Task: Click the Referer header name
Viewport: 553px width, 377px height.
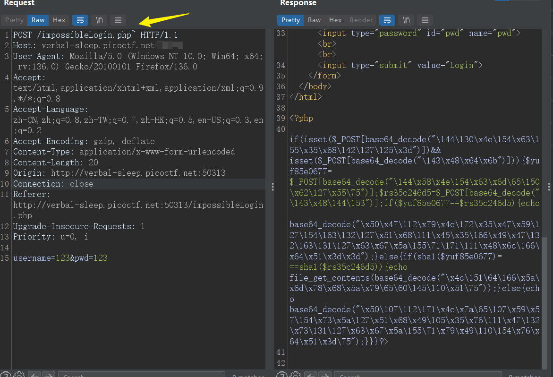Action: (32, 194)
